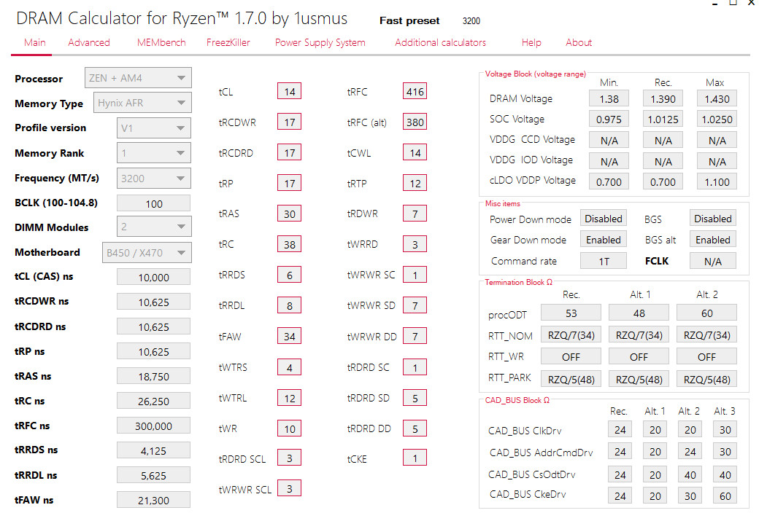Image resolution: width=759 pixels, height=513 pixels.
Task: Click the tRAS ns field
Action: (153, 376)
